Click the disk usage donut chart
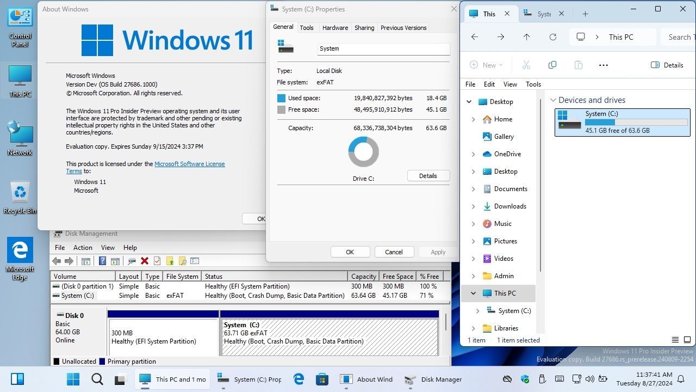 364,152
